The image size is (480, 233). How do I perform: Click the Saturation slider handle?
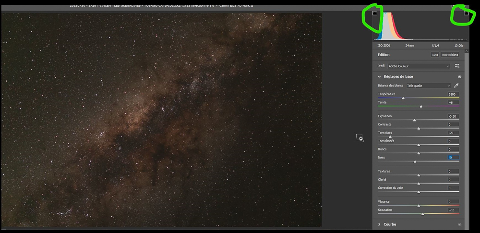422,214
